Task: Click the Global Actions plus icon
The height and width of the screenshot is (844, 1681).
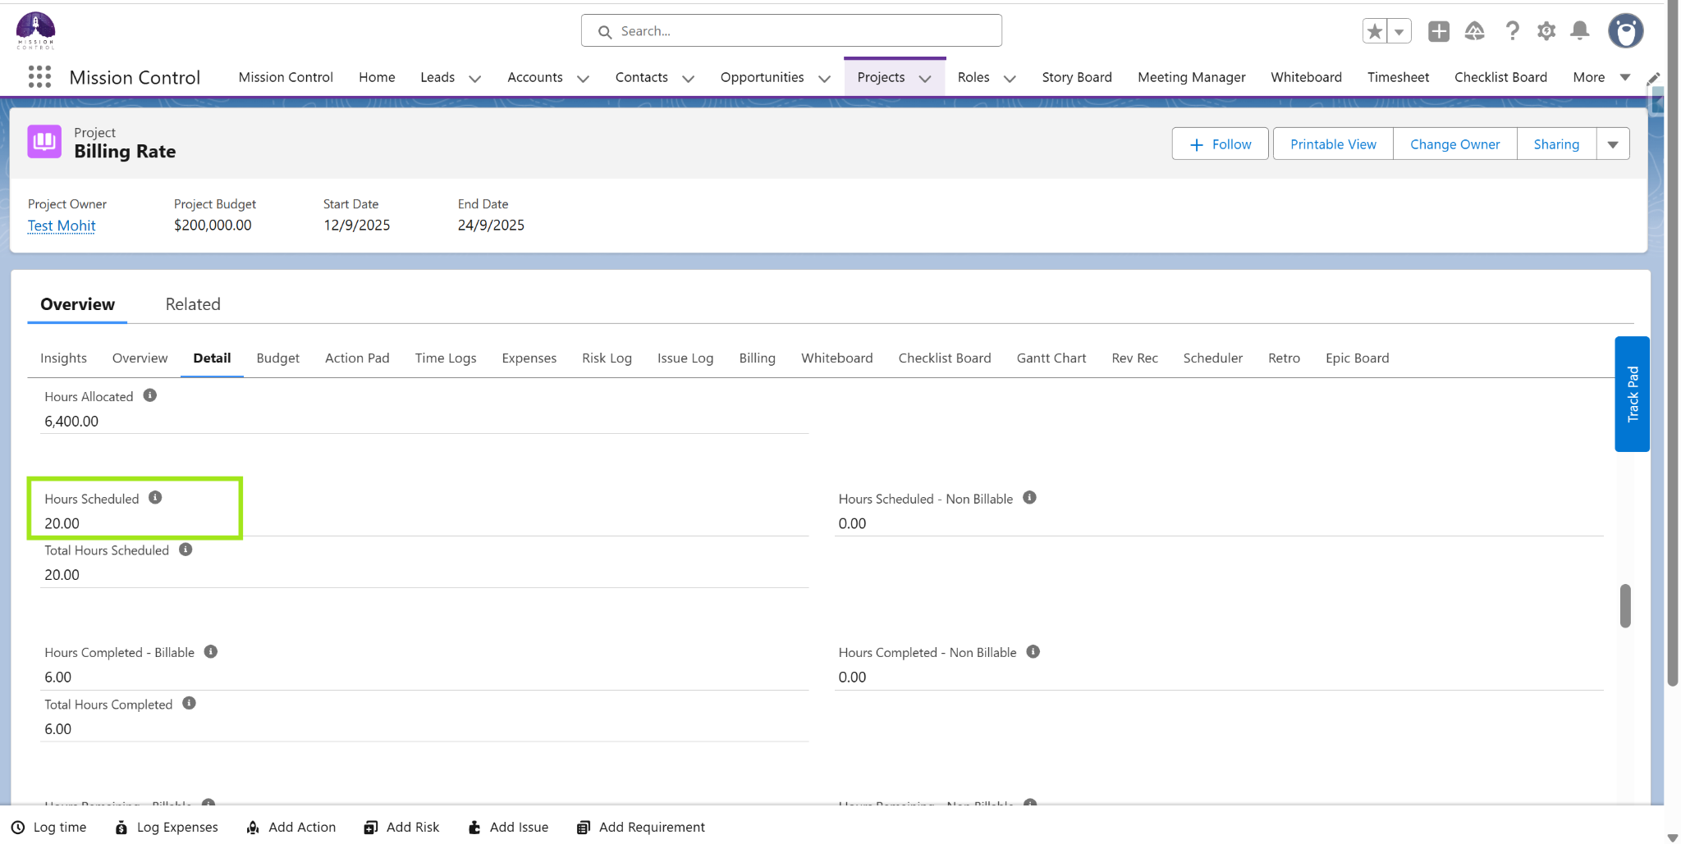Action: (1439, 31)
